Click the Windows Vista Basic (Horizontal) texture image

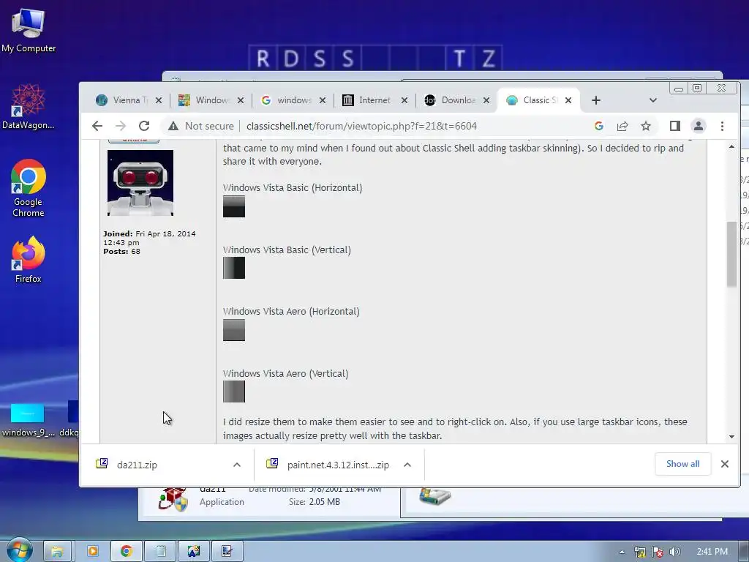coord(234,206)
